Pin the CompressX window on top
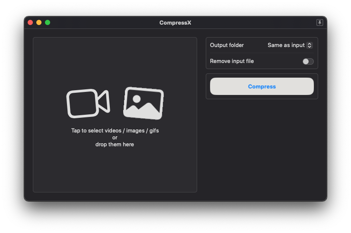This screenshot has height=233, width=351. (x=319, y=22)
